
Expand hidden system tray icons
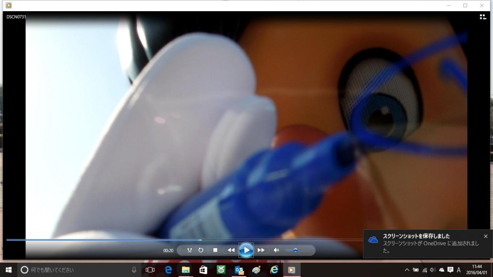[x=407, y=270]
